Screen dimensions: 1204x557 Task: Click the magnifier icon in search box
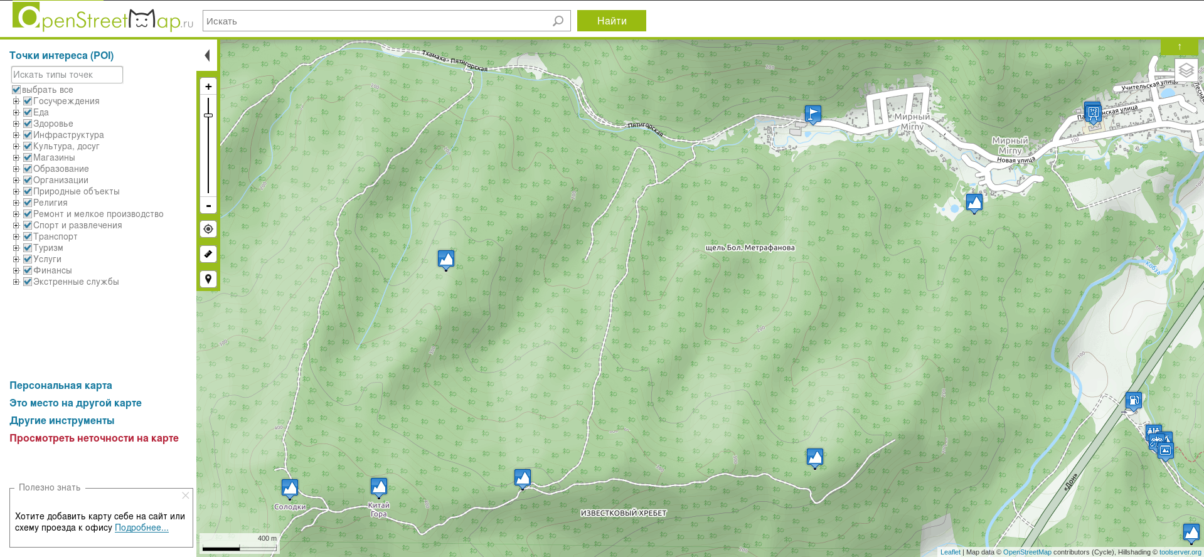coord(558,21)
